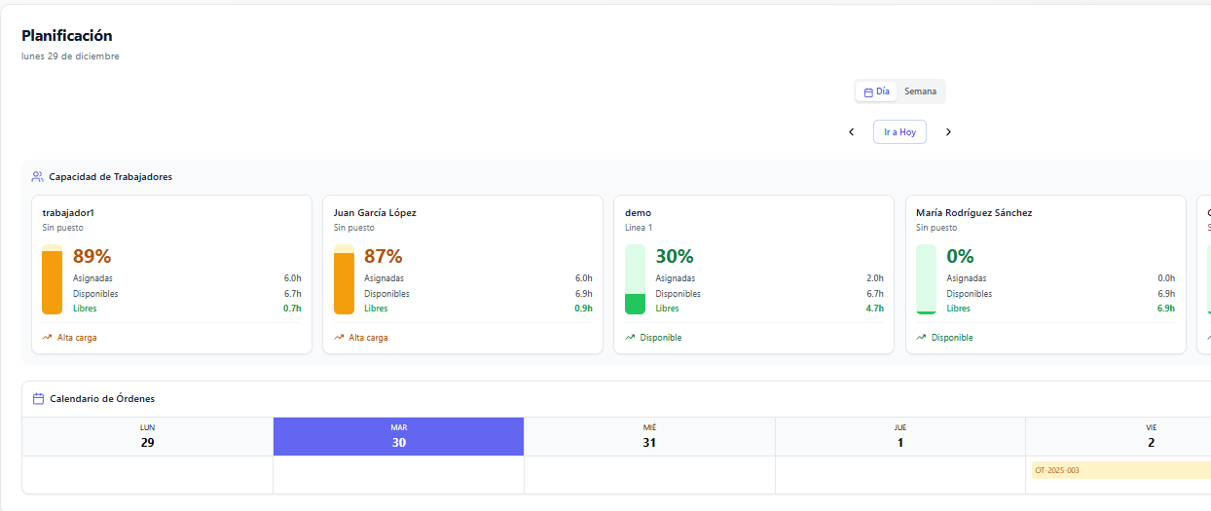
Task: Click the demo worker name
Action: point(638,212)
